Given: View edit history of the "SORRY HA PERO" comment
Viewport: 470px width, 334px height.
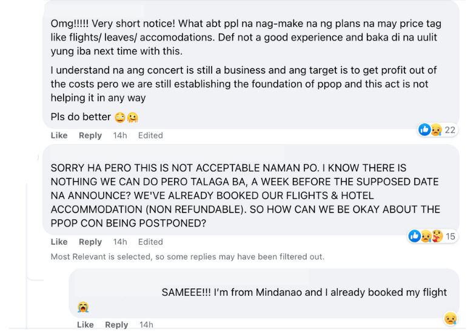Looking at the screenshot, I should click(x=150, y=242).
